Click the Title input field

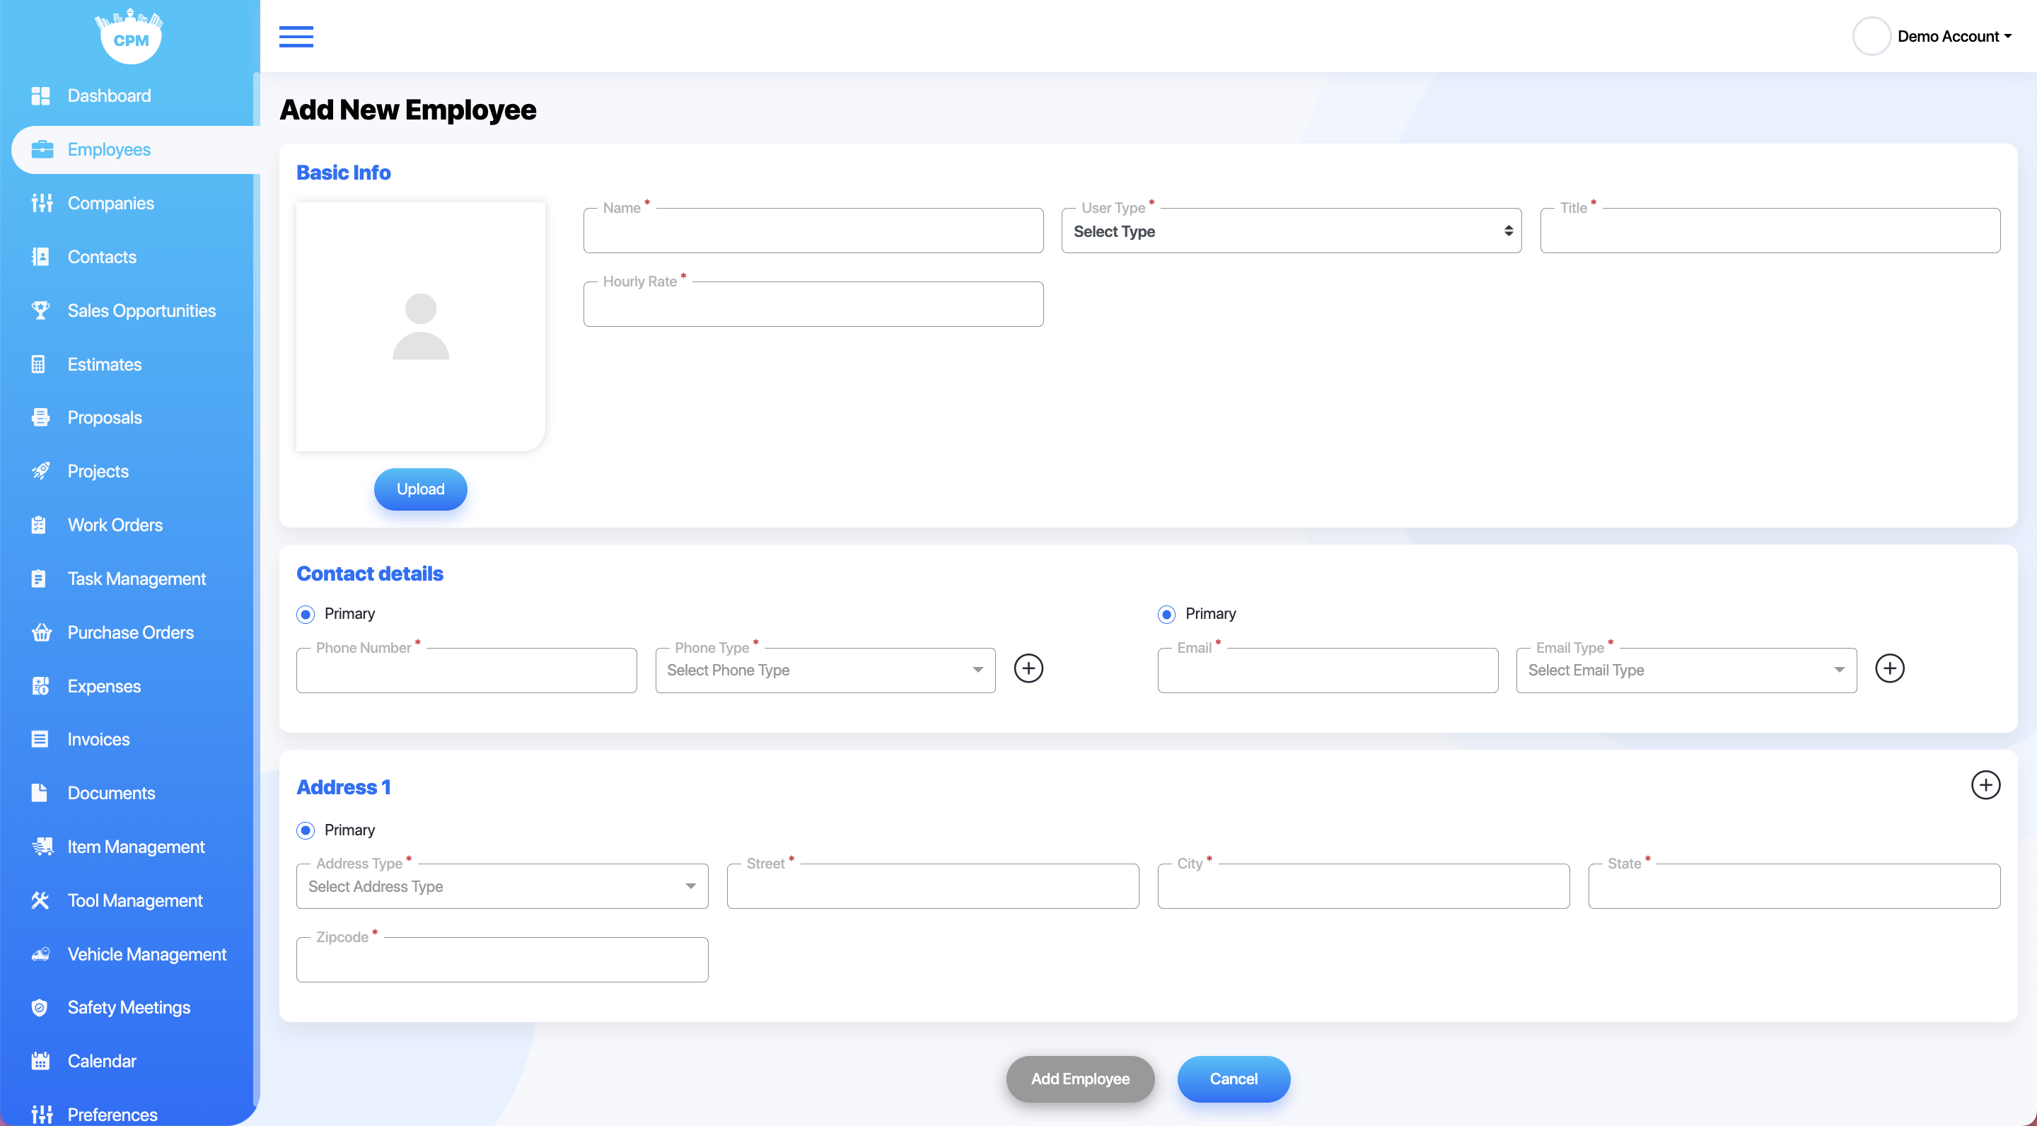[1770, 231]
